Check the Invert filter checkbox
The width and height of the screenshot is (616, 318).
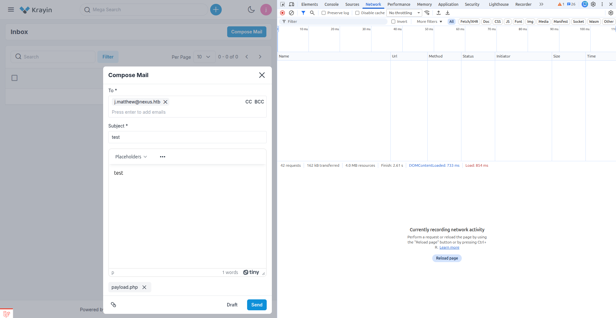[393, 22]
